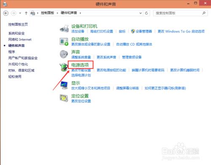Image resolution: width=211 pixels, height=165 pixels.
Task: Click 更改媒体或设备的默认设置 link
Action: (x=91, y=44)
